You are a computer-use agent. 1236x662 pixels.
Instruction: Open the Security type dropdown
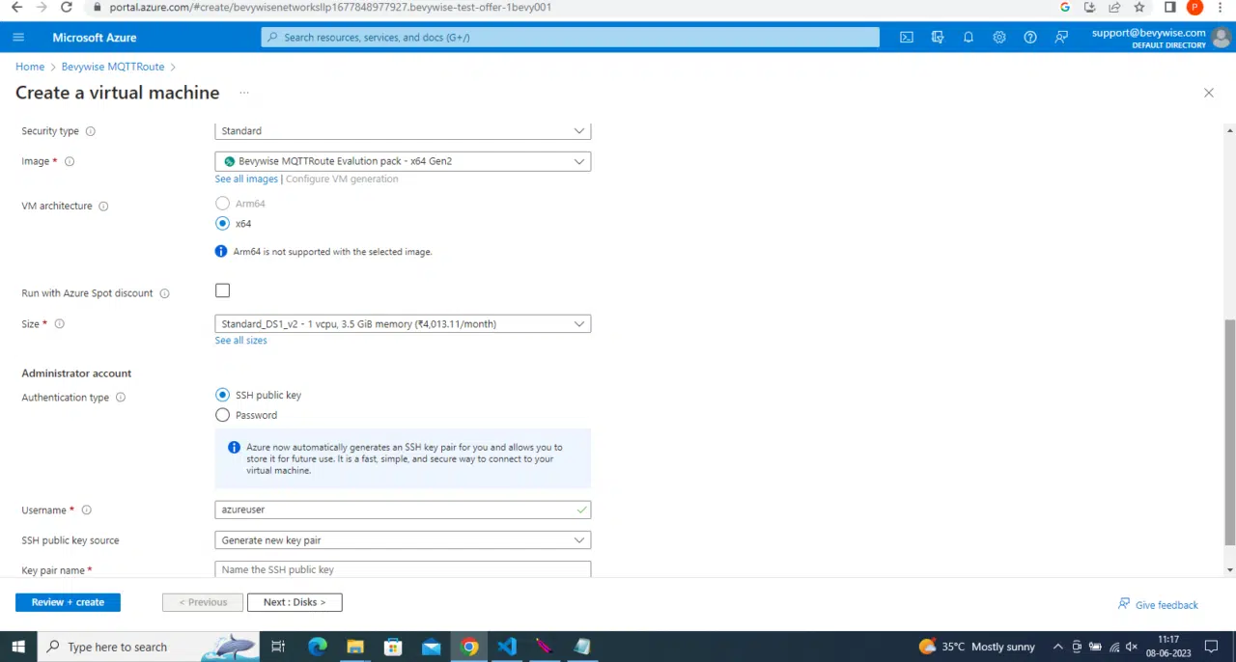click(x=403, y=131)
